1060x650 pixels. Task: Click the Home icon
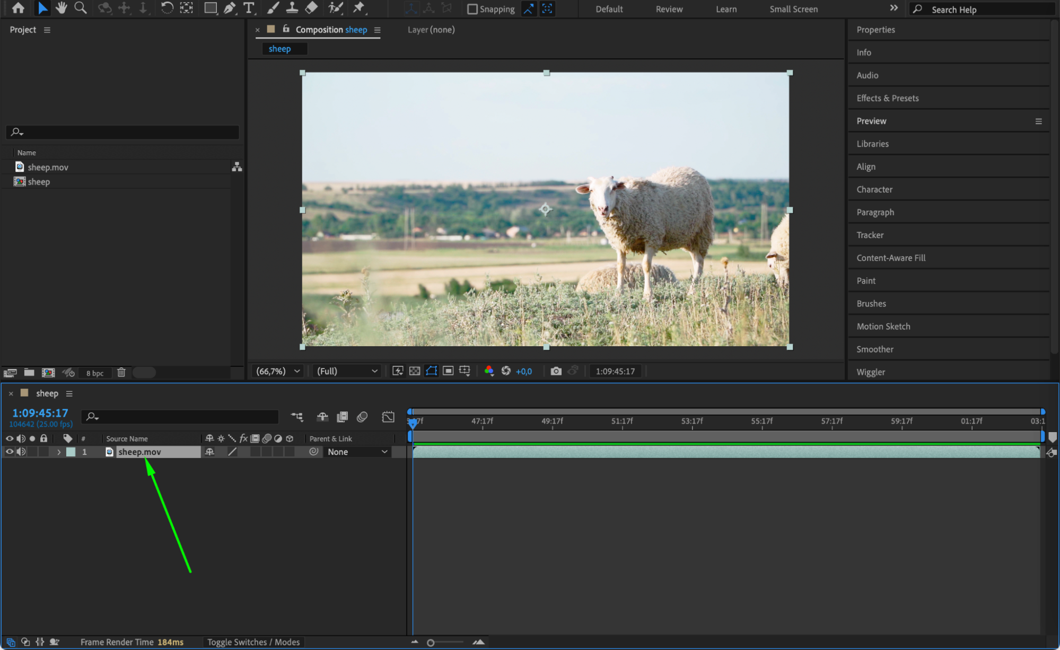[18, 8]
